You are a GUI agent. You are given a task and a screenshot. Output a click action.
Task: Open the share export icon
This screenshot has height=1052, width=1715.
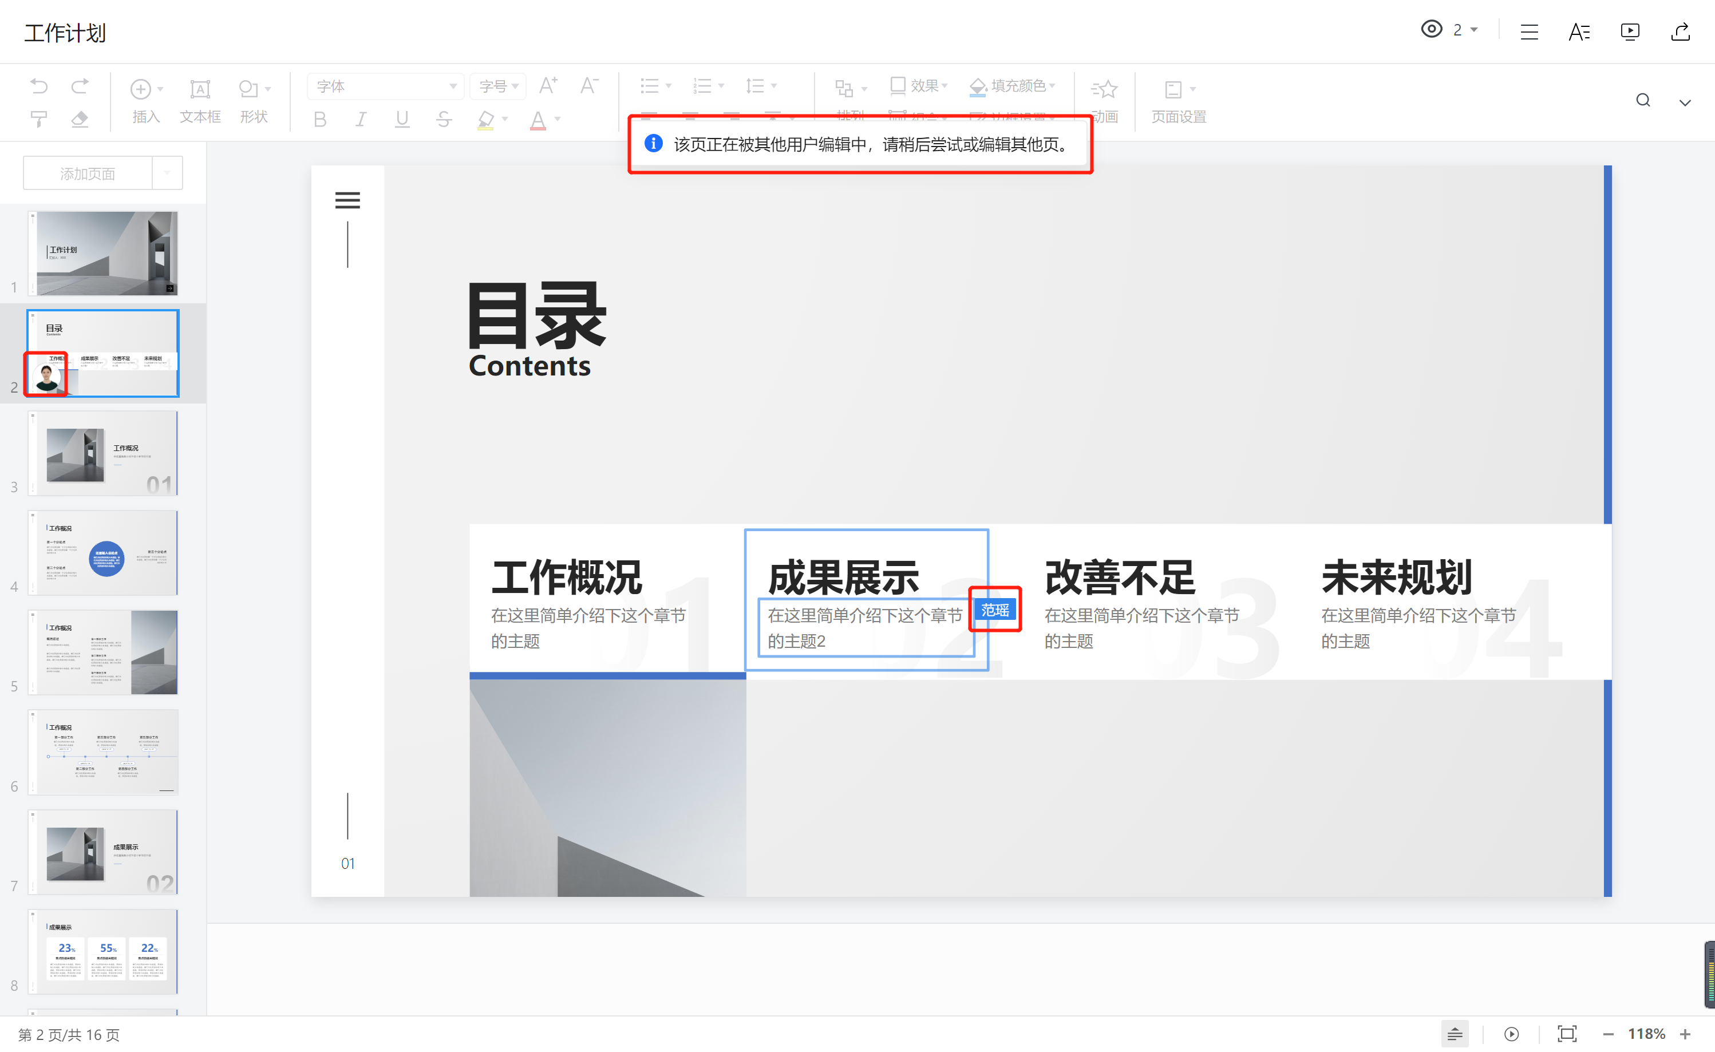(x=1680, y=31)
